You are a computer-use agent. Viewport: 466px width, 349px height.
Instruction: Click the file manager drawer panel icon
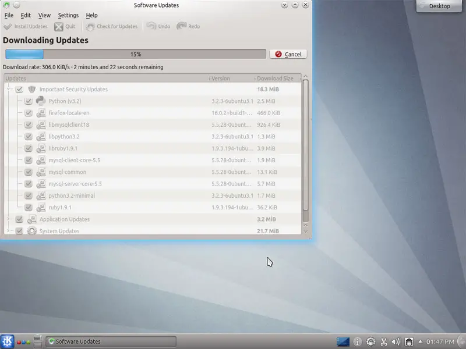point(38,341)
